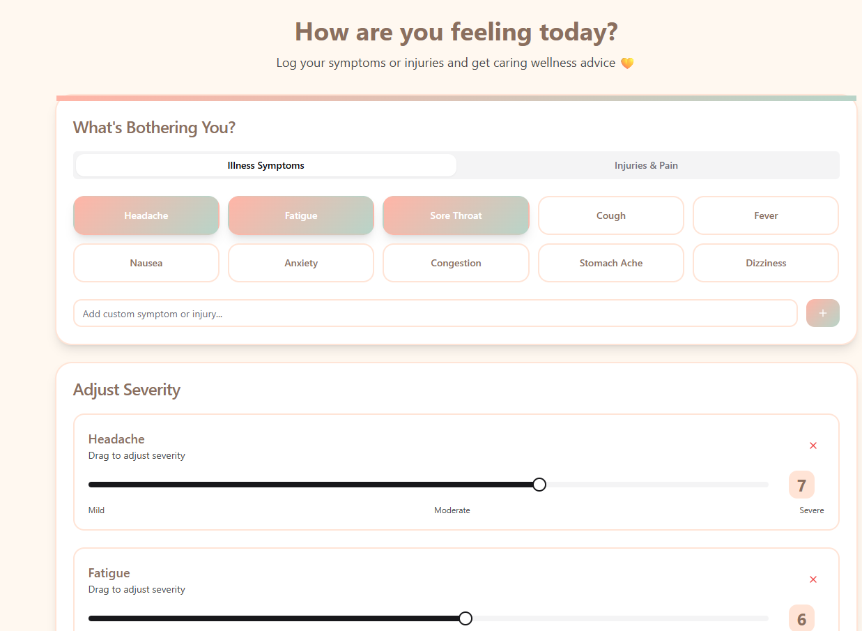Enable the Nausea symptom chip

(146, 263)
